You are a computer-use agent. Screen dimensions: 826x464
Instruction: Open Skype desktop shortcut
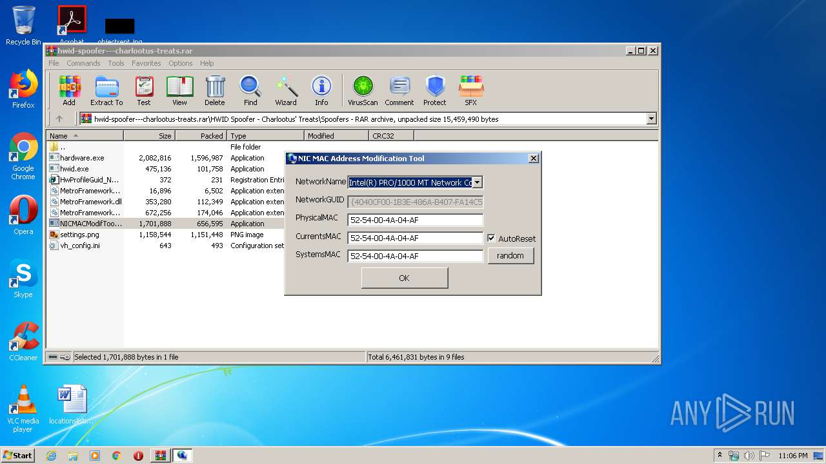tap(23, 278)
